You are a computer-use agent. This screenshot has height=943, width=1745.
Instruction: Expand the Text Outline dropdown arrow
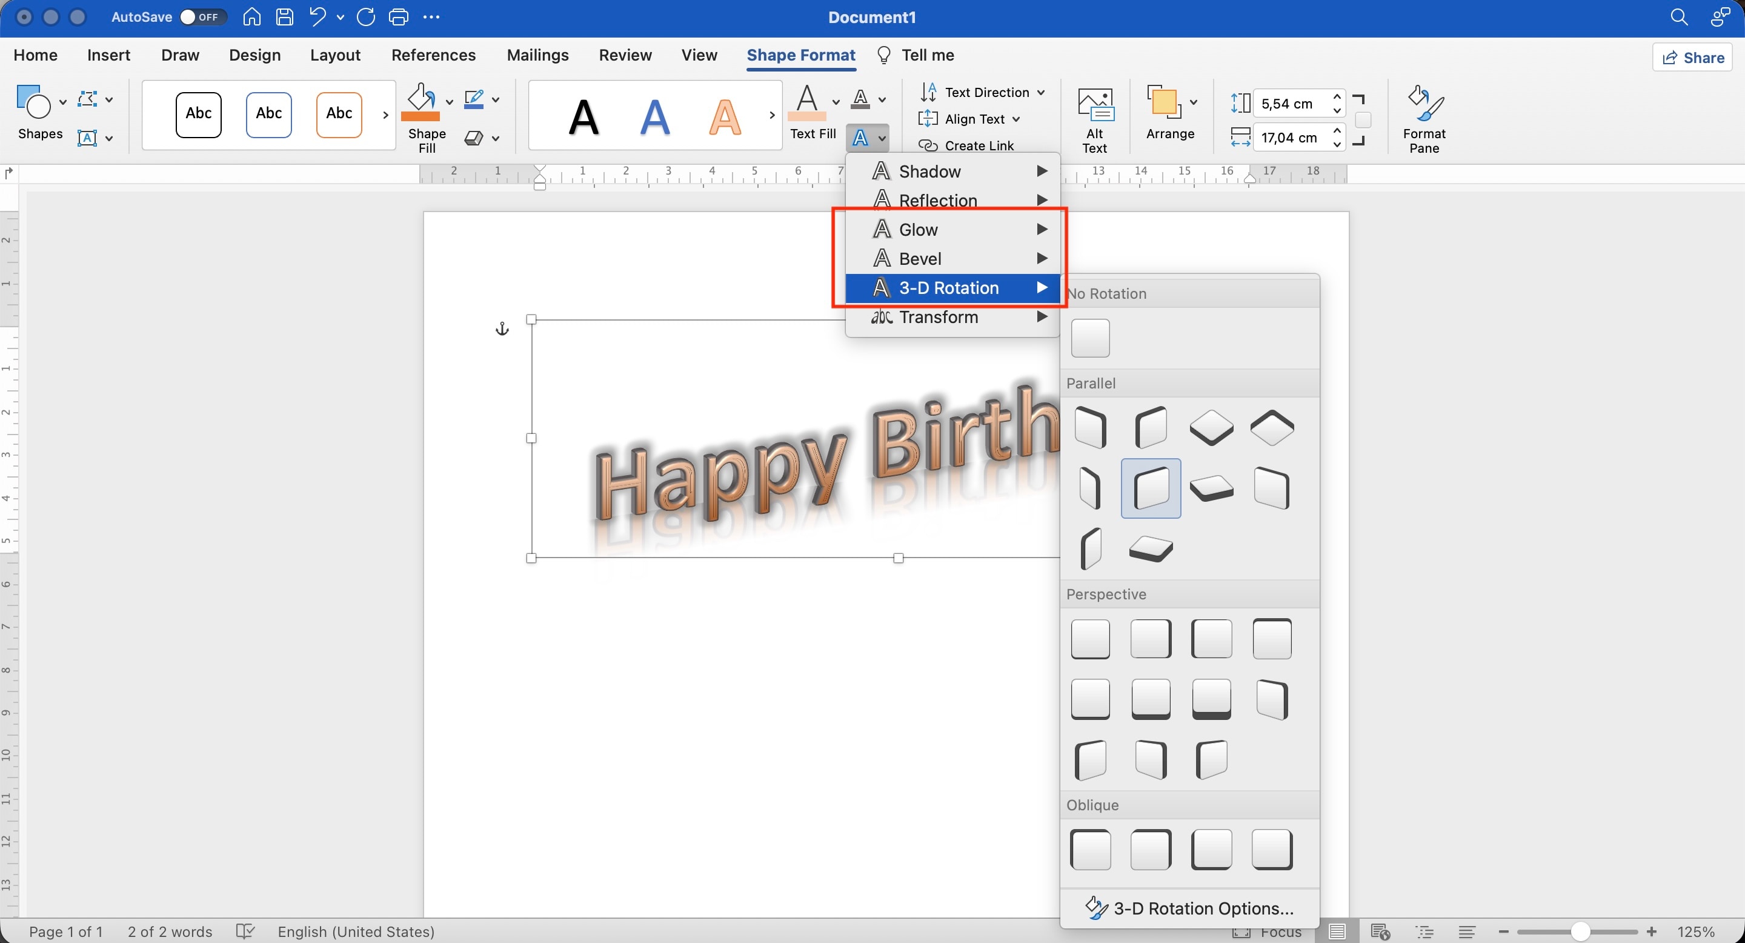pyautogui.click(x=882, y=99)
